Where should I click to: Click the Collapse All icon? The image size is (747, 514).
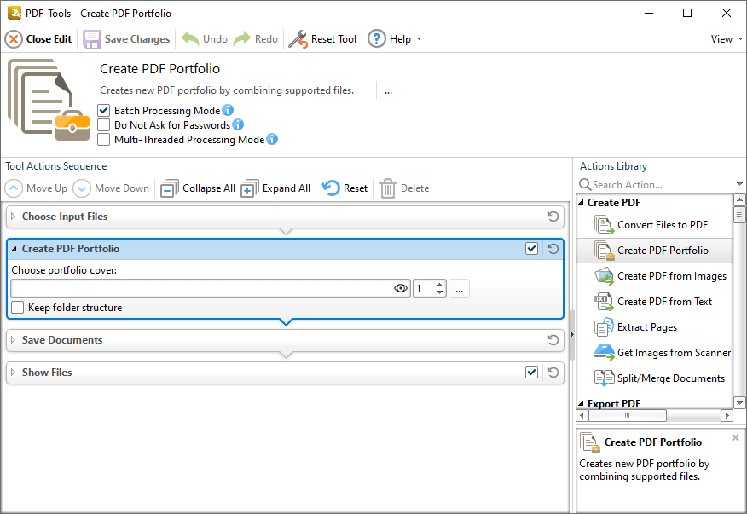point(170,188)
